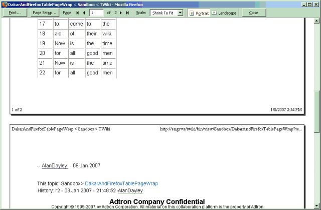Go to previous page arrow
Screen dimensions: 321x210
(84, 13)
